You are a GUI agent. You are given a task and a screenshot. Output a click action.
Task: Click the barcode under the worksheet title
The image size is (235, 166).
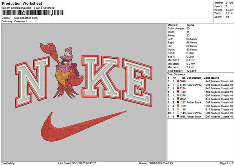[x=33, y=13]
